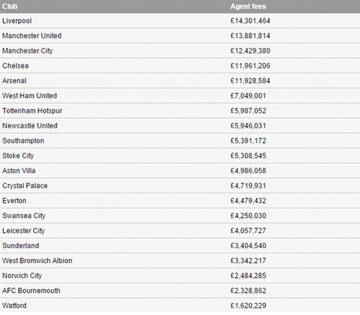This screenshot has width=360, height=315.
Task: Select Aston Villa fee £4,986,058
Action: tap(248, 171)
